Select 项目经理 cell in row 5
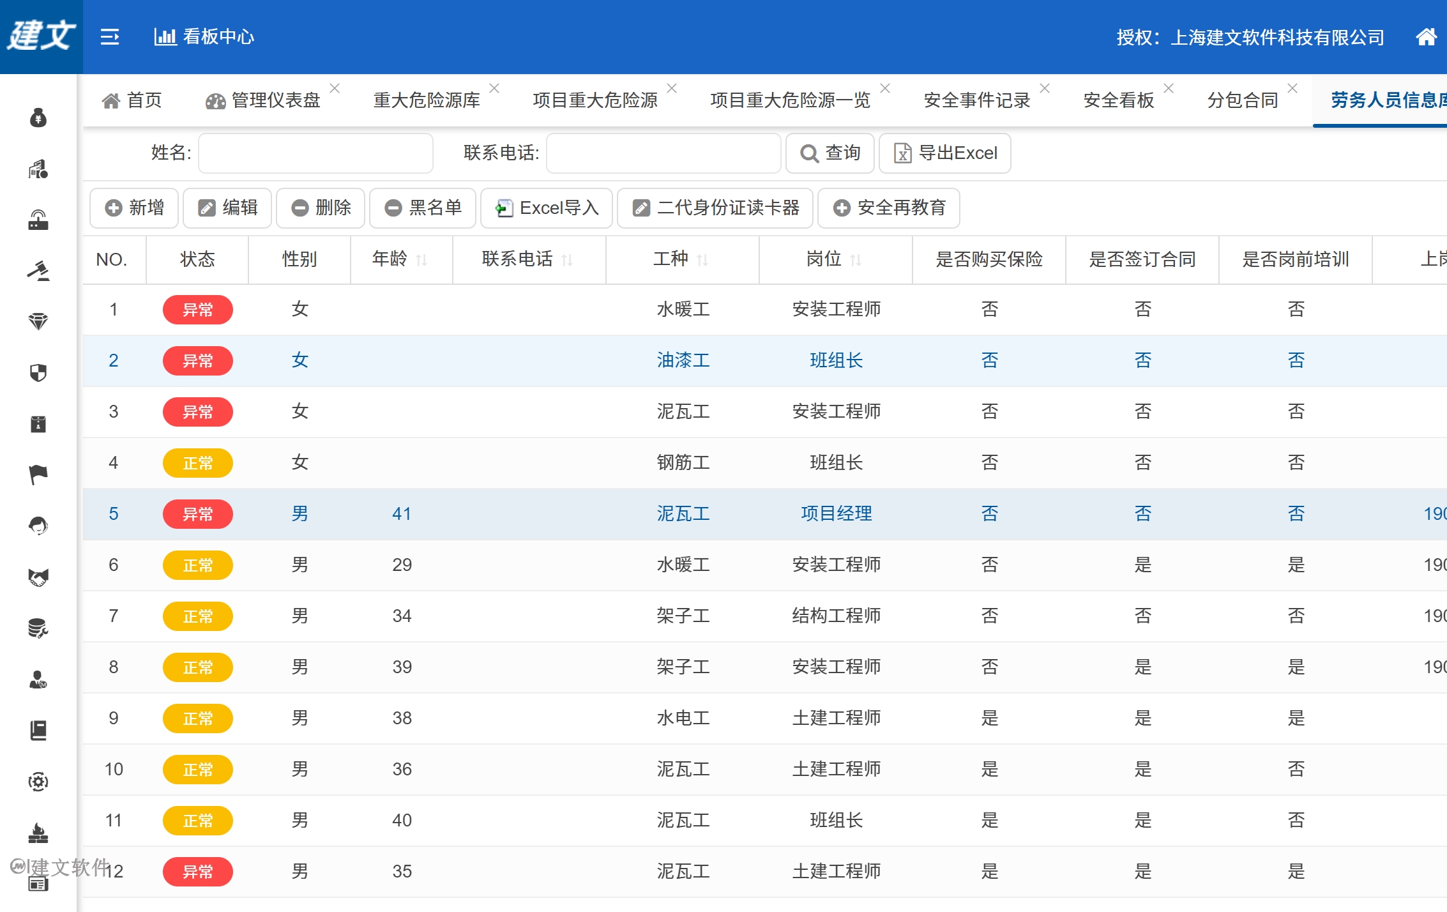The height and width of the screenshot is (912, 1447). [837, 514]
